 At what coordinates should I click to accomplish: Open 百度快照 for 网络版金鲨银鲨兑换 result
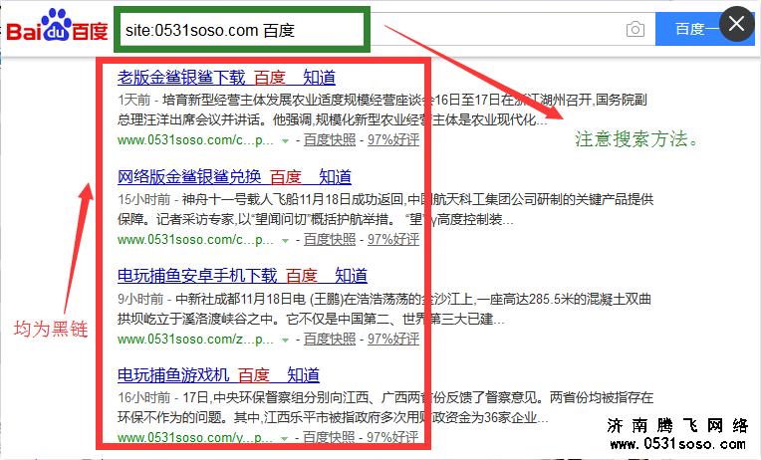pos(330,240)
